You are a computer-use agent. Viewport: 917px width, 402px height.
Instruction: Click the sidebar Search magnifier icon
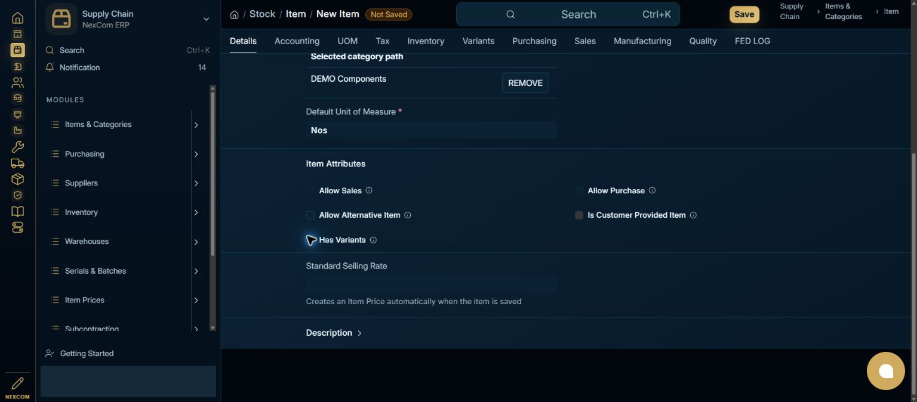click(x=50, y=50)
